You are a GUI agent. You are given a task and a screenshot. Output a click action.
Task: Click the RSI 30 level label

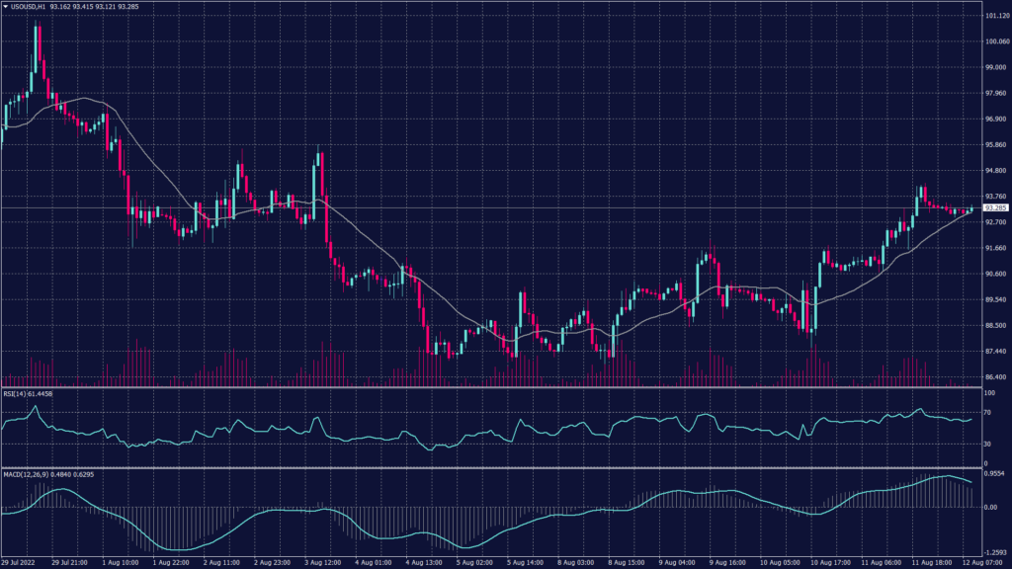pos(988,445)
